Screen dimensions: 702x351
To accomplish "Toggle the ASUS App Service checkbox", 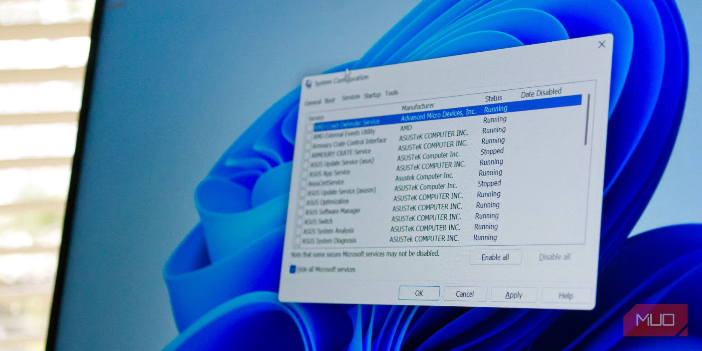I will 305,174.
